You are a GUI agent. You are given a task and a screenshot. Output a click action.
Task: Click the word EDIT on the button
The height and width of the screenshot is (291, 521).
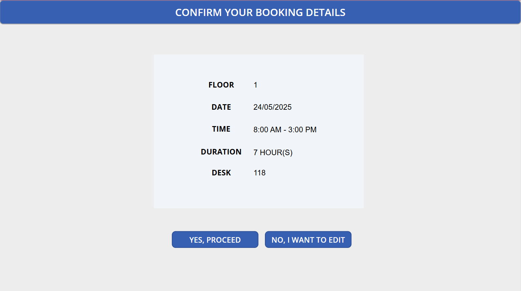(336, 240)
